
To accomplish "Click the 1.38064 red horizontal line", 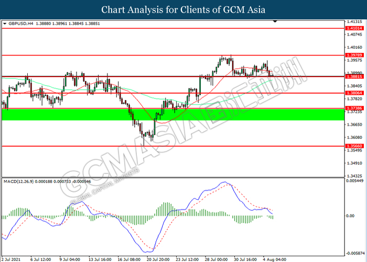I will coord(173,93).
